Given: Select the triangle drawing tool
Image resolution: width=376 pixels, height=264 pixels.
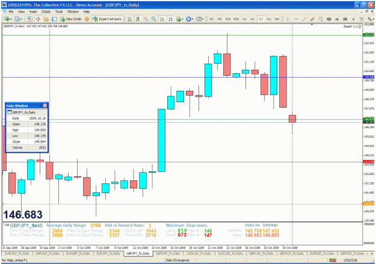Looking at the screenshot, I should pos(337,19).
